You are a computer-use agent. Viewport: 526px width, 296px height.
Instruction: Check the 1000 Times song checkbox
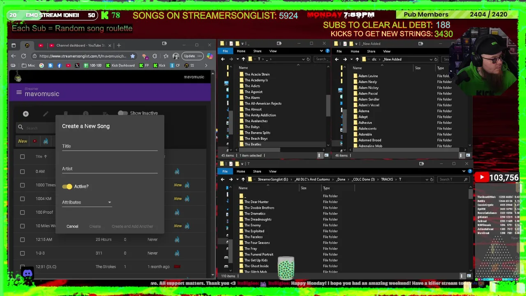coord(22,185)
